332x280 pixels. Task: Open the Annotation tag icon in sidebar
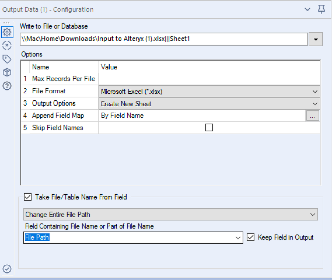7,59
